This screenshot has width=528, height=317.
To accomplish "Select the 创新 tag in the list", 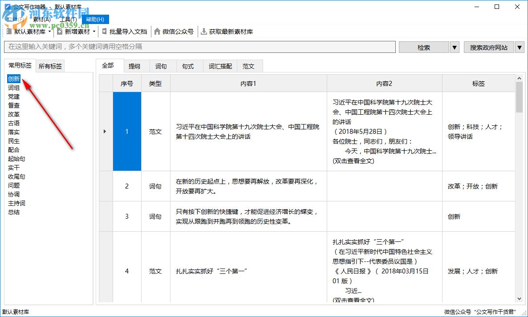I will 14,79.
